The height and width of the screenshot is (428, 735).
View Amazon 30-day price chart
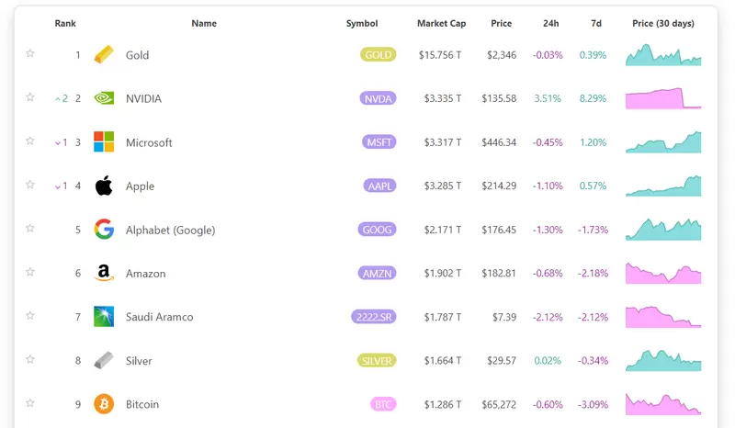[663, 274]
